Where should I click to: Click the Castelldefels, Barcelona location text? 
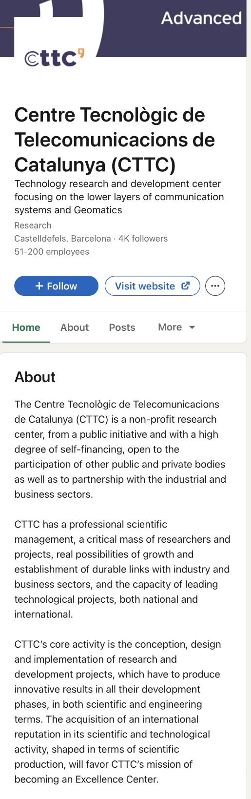click(62, 239)
